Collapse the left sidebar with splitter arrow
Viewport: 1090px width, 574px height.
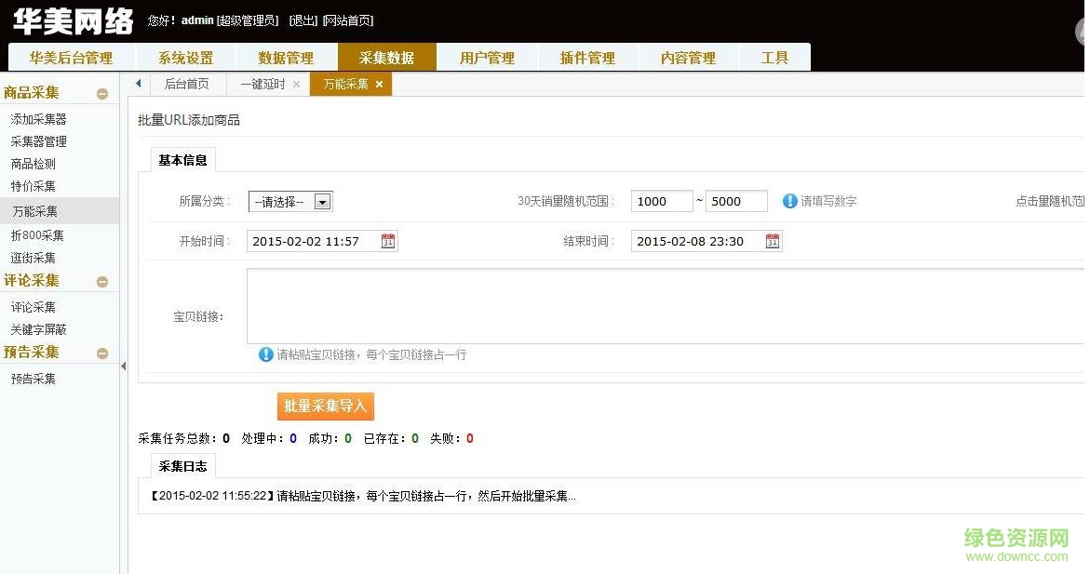point(124,367)
